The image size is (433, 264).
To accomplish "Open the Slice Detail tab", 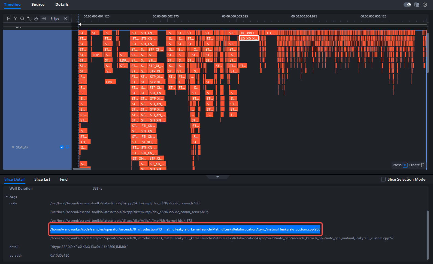I will click(x=14, y=179).
